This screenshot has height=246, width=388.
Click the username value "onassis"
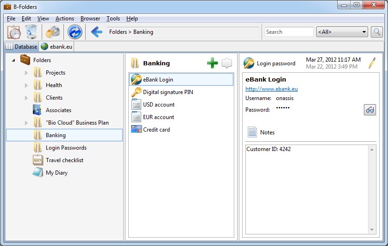[285, 98]
